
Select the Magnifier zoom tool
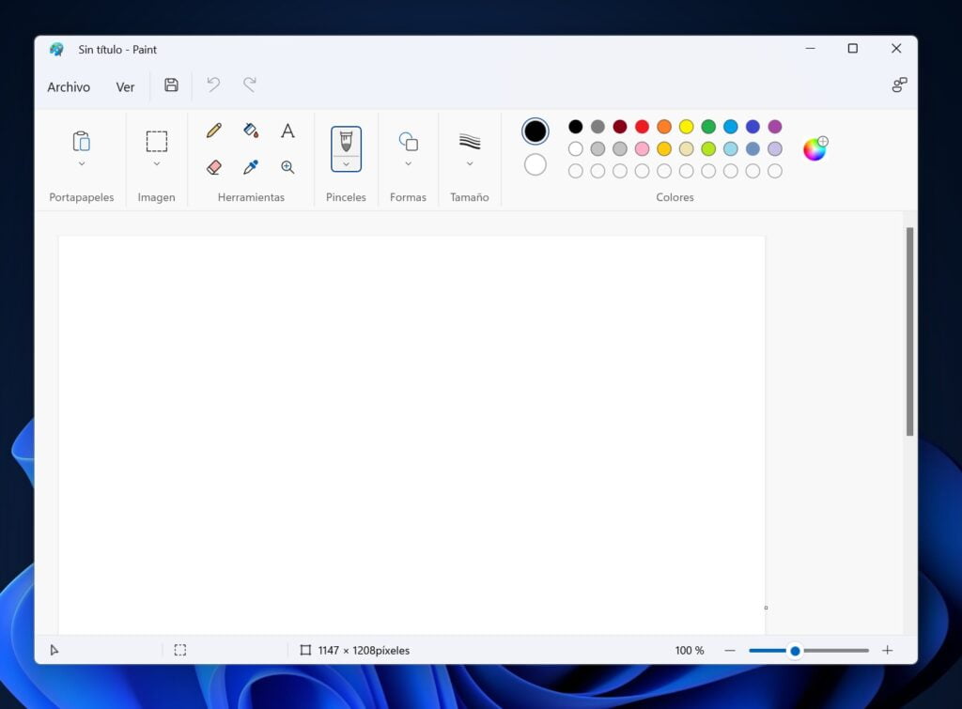[x=287, y=167]
